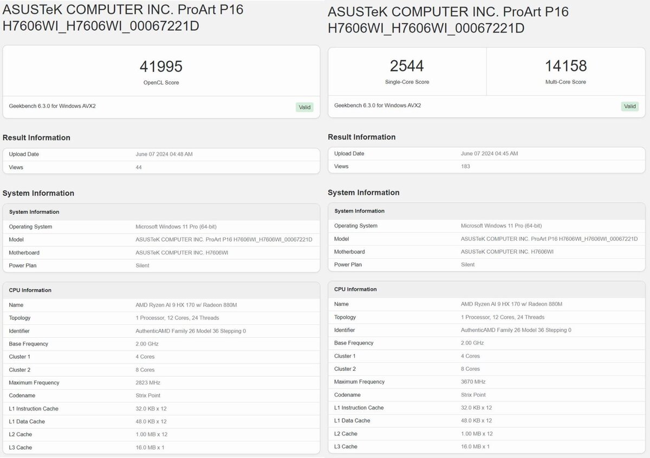Click CPU Information header in right panel
The height and width of the screenshot is (458, 650).
click(x=355, y=289)
